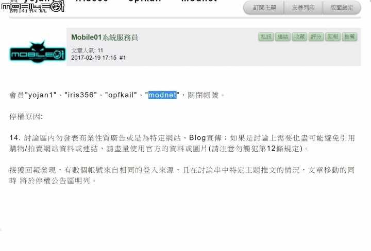Bookmark this post using 收藏

(x=299, y=37)
